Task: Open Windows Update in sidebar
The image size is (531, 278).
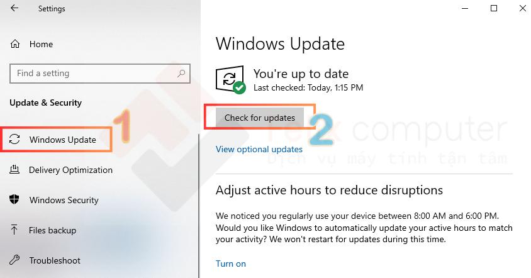Action: click(x=56, y=139)
